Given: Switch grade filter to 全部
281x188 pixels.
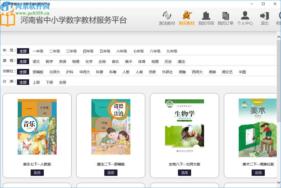Looking at the screenshot, I should coord(23,51).
